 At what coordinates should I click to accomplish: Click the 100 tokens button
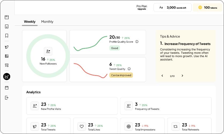click(208, 8)
